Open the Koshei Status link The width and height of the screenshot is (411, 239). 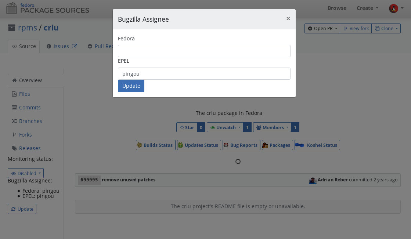317,145
